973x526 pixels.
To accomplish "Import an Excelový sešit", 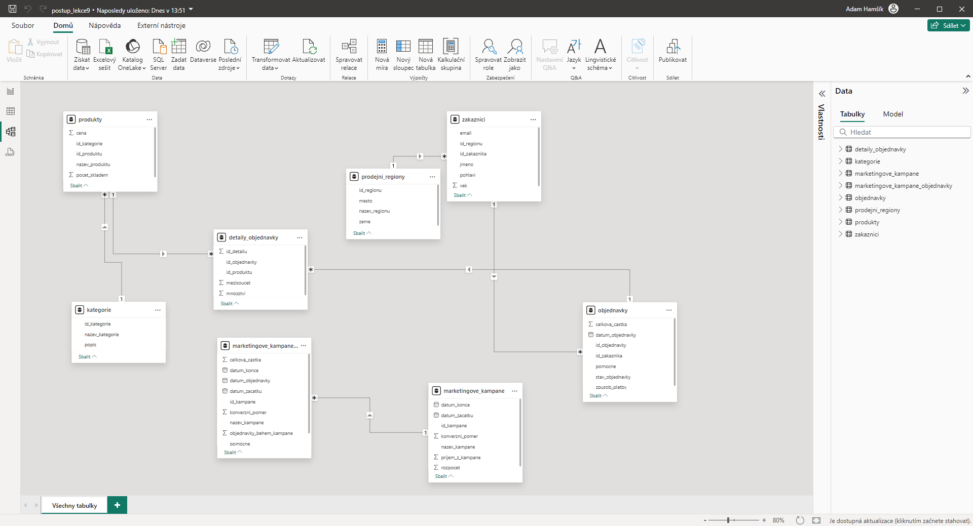I will click(105, 55).
